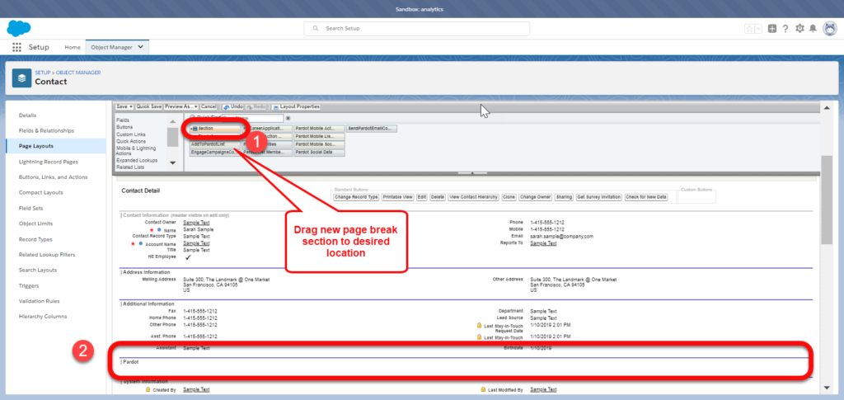The image size is (844, 400).
Task: Select the SendPardotEmailCo... palette item
Action: point(372,129)
